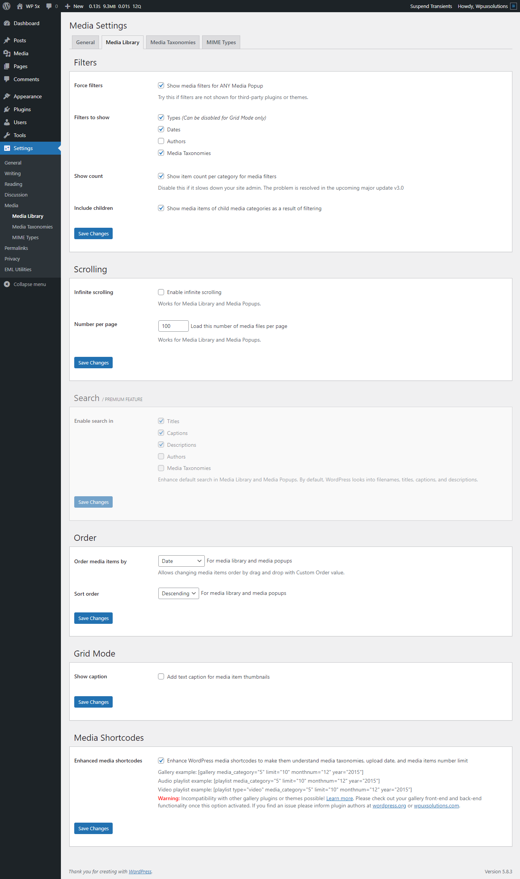Screen dimensions: 520x879
Task: Click the Comments speech bubble sidebar icon
Action: coord(7,79)
